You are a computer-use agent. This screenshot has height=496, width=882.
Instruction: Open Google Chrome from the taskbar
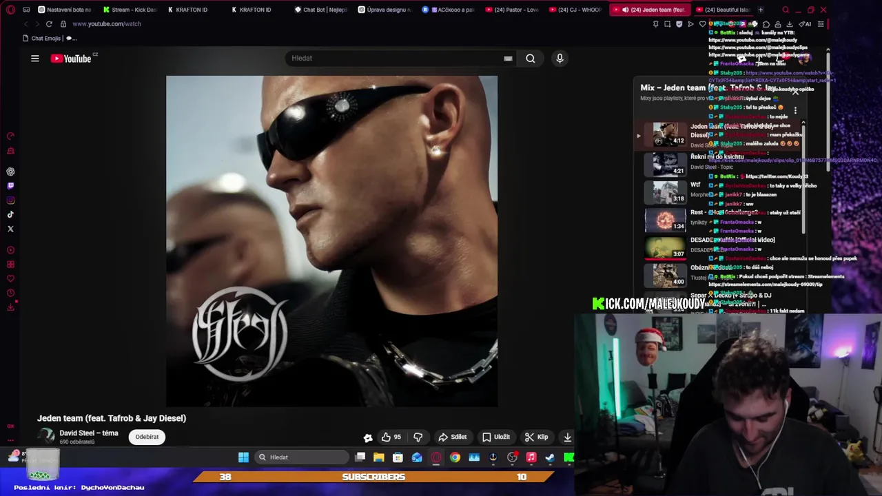click(x=455, y=457)
